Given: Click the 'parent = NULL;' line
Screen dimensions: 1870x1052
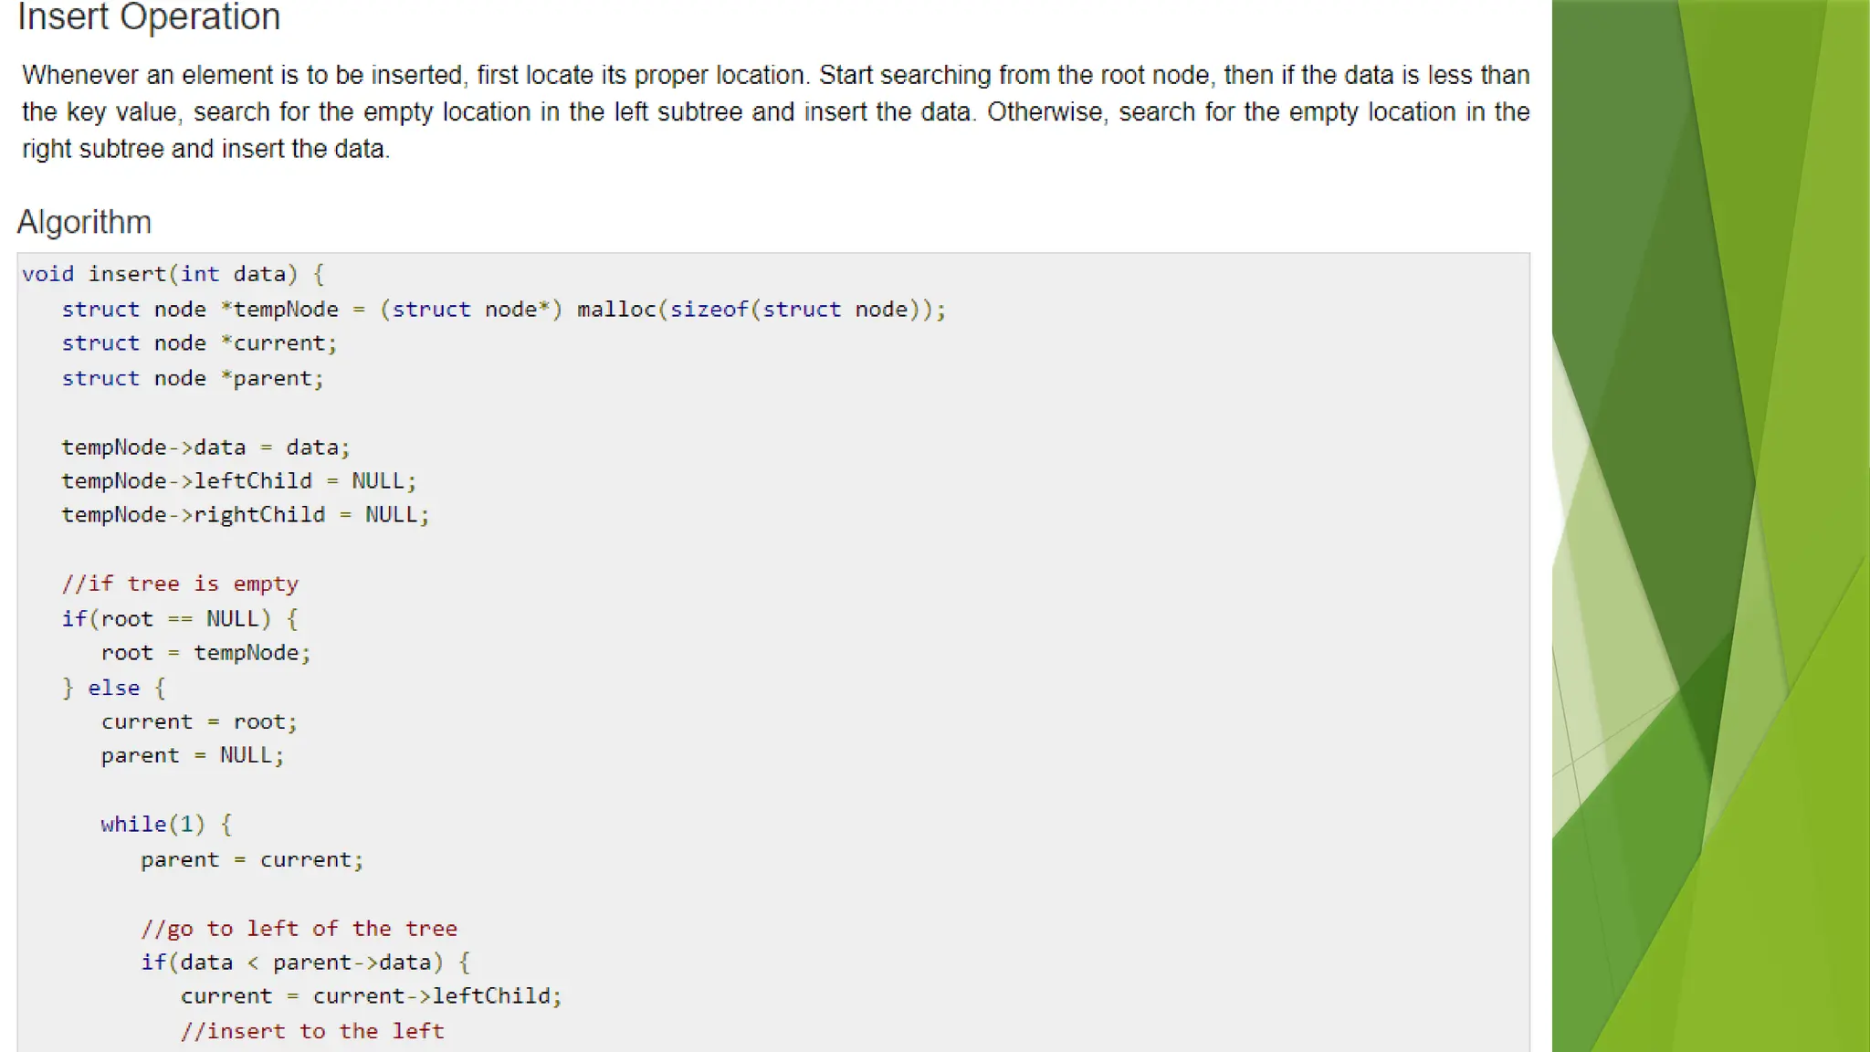Looking at the screenshot, I should tap(193, 756).
